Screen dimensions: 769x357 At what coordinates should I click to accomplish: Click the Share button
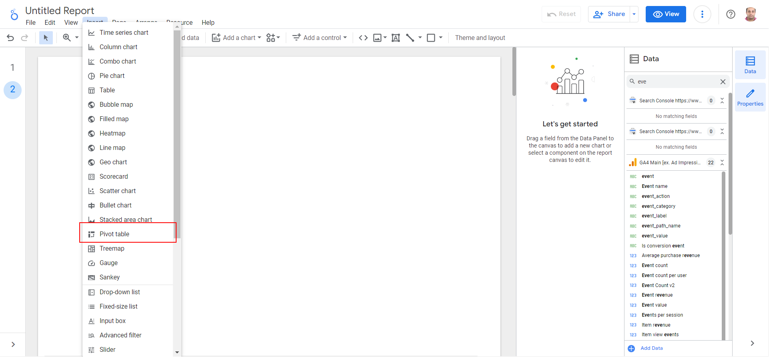(x=609, y=14)
